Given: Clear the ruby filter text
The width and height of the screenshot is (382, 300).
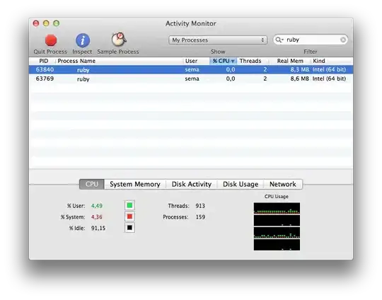Looking at the screenshot, I should (x=343, y=40).
